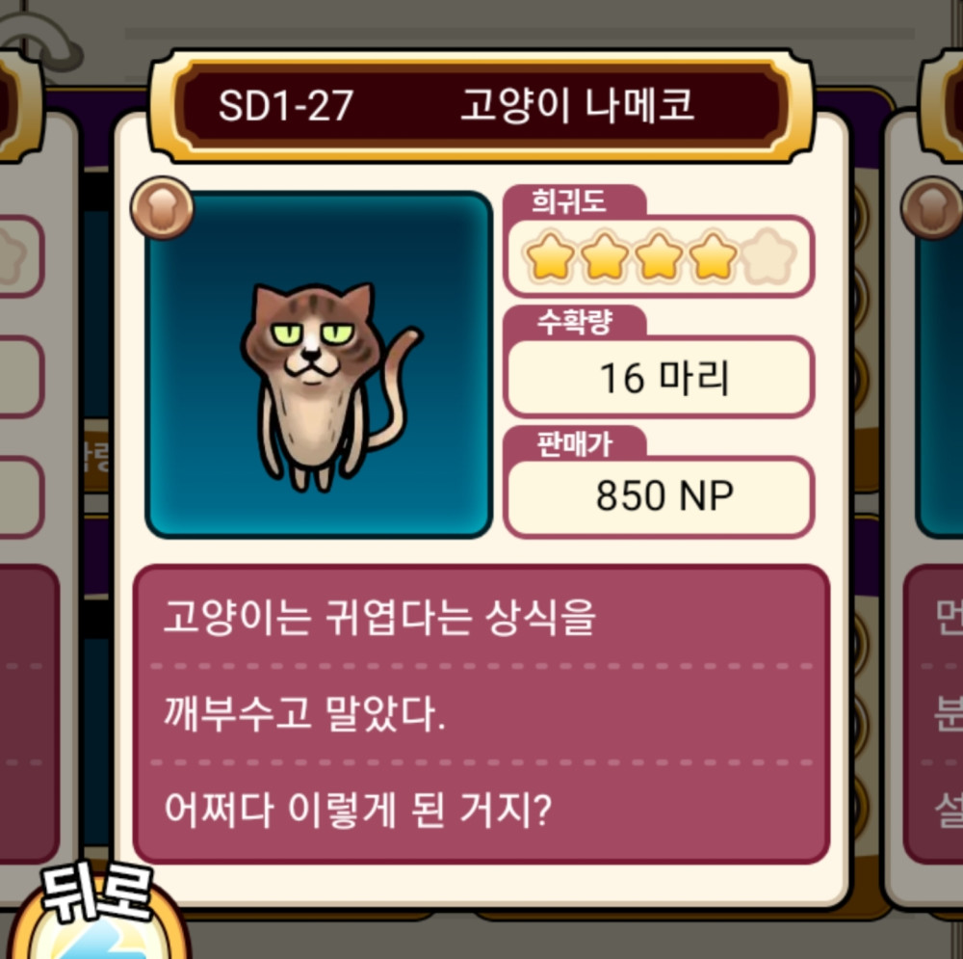Click the description line 고양이는 귀엽다는 상식을
Image resolution: width=963 pixels, height=959 pixels.
click(379, 617)
